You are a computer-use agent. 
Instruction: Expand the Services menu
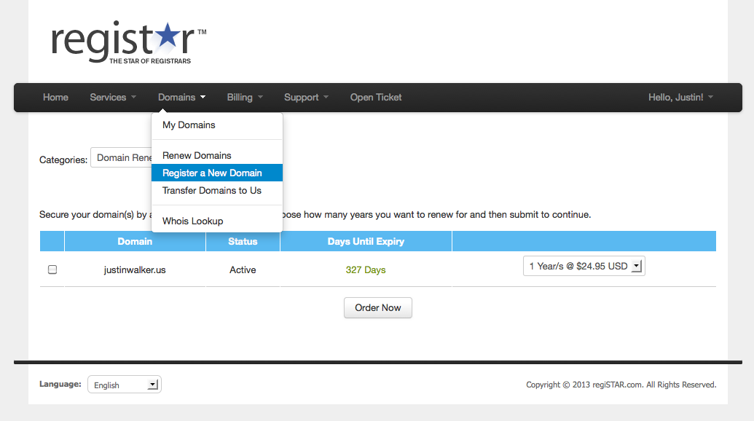click(112, 97)
